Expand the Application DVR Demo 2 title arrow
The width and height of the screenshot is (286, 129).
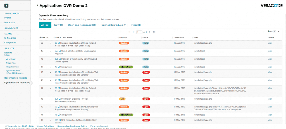point(38,6)
